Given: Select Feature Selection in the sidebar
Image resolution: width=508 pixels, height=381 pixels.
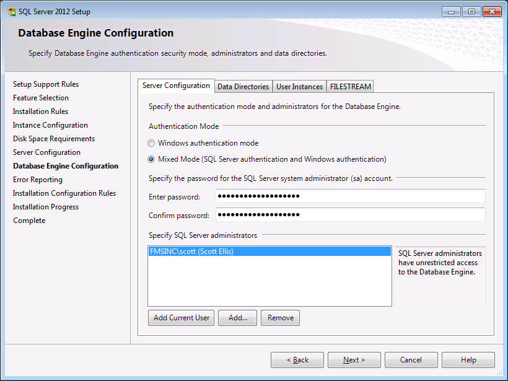Looking at the screenshot, I should pos(40,97).
